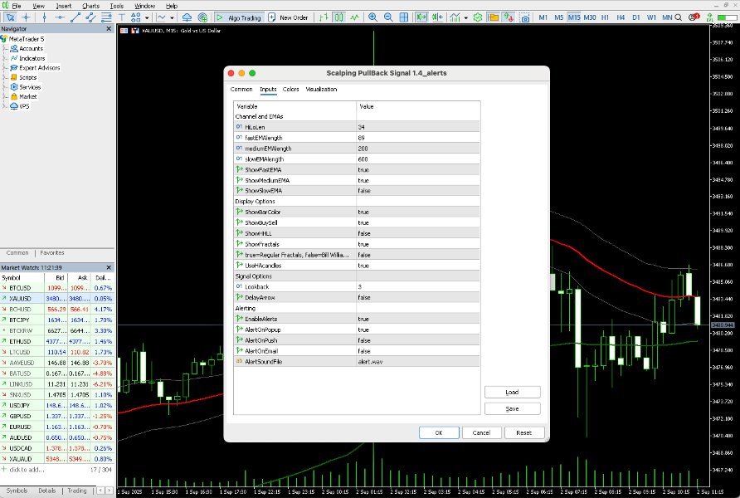Screen dimensions: 740x498
Task: Open the green gear settings icon
Action: pos(478,17)
